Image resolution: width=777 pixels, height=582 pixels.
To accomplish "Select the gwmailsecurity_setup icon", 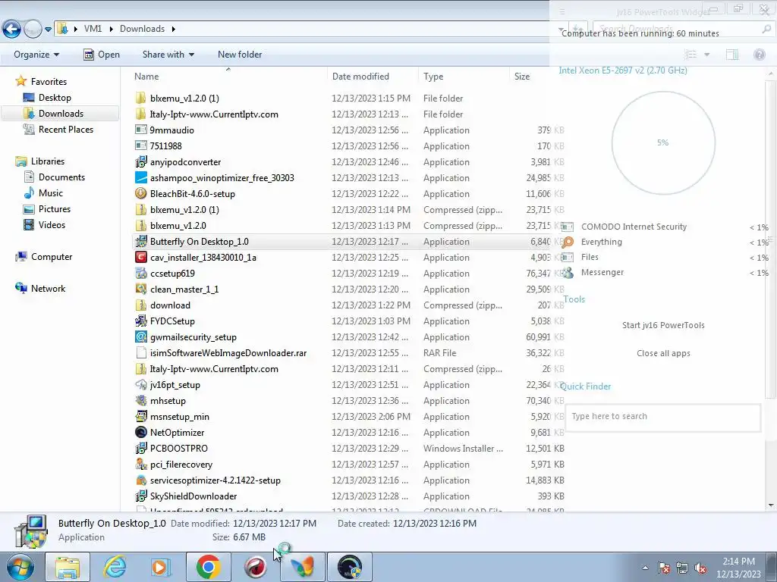I will coord(141,337).
